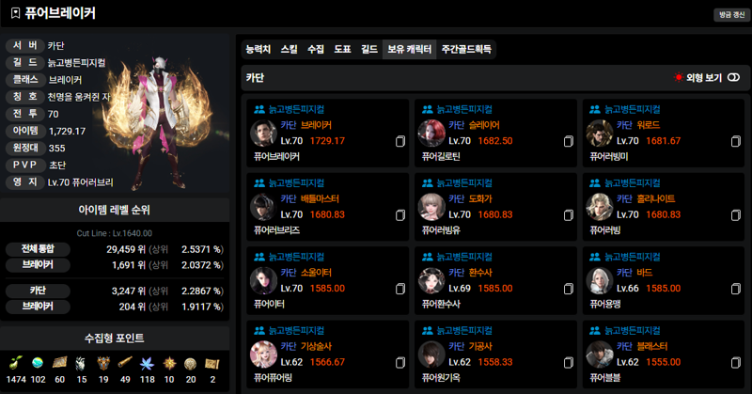Click the 퓨어퓨어링 character portrait
The height and width of the screenshot is (394, 752).
pos(264,355)
